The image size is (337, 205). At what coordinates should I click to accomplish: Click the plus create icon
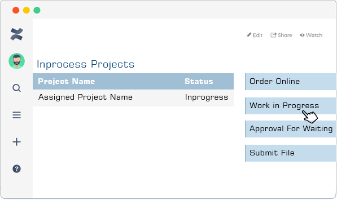[x=16, y=142]
